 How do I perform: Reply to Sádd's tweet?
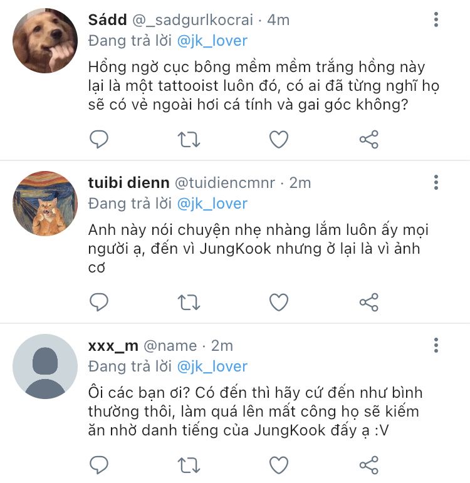tap(99, 139)
